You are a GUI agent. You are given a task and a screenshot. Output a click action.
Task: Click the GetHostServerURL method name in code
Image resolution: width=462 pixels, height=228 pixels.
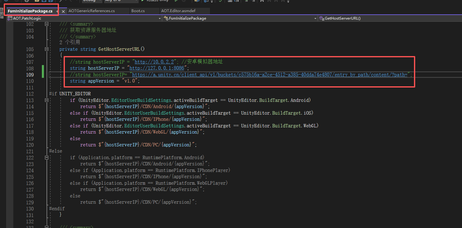pos(119,49)
